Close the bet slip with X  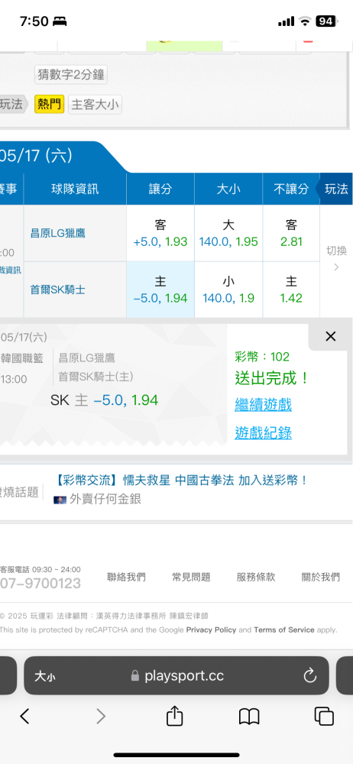point(331,336)
